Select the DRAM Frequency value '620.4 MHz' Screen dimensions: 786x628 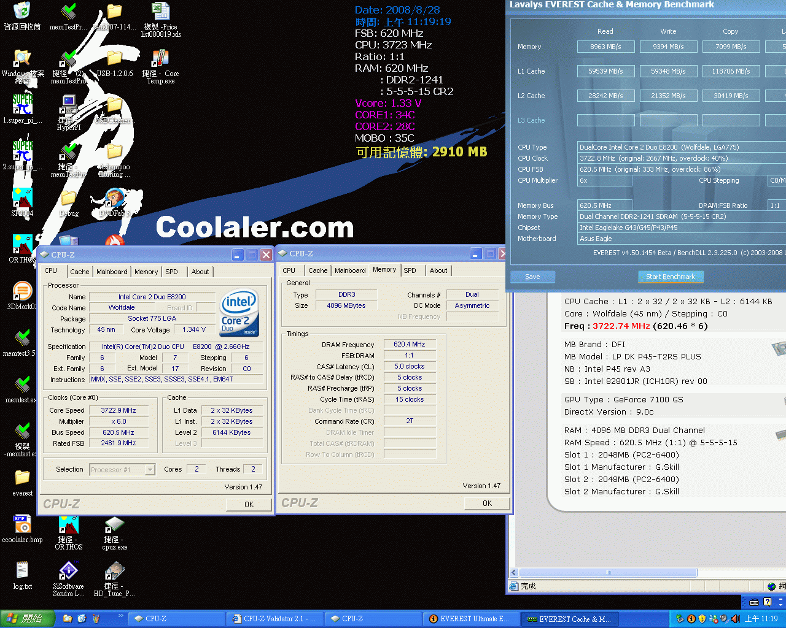tap(410, 344)
